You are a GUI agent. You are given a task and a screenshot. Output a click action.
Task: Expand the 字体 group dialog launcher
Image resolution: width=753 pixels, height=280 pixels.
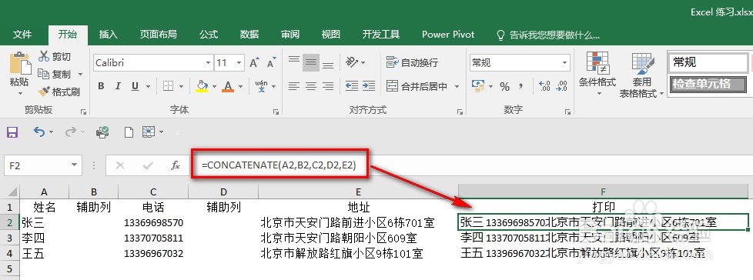276,112
